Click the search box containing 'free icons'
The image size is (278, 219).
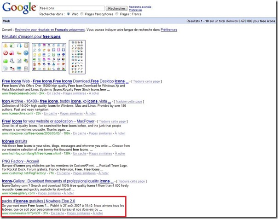72,8
